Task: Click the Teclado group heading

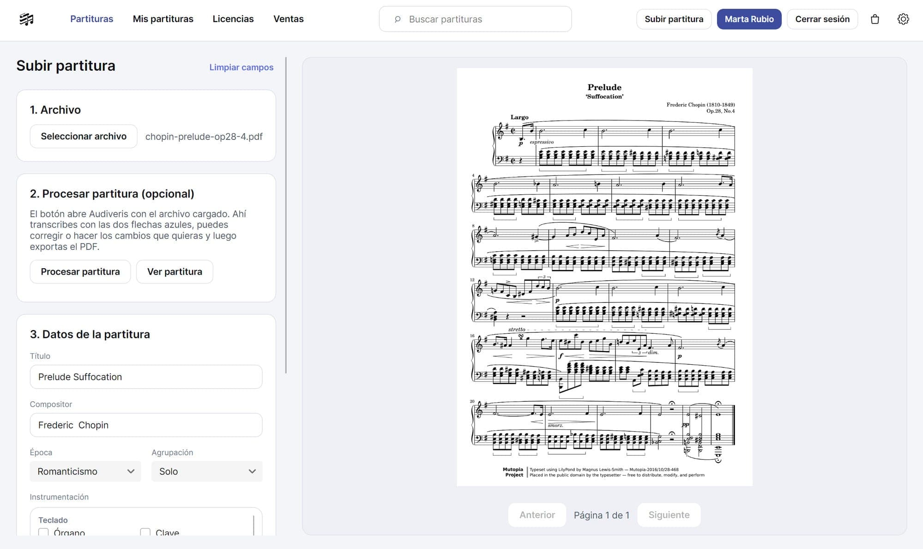Action: pos(53,520)
